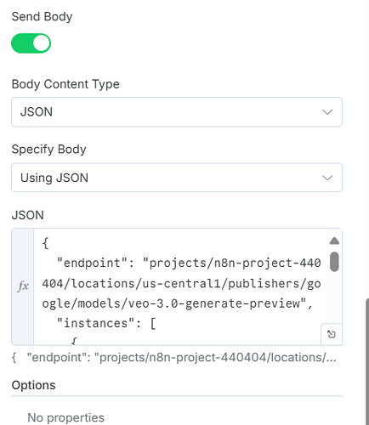Screen dimensions: 369x425
Task: Click the JSON editor scroll-up arrow
Action: pyautogui.click(x=334, y=241)
